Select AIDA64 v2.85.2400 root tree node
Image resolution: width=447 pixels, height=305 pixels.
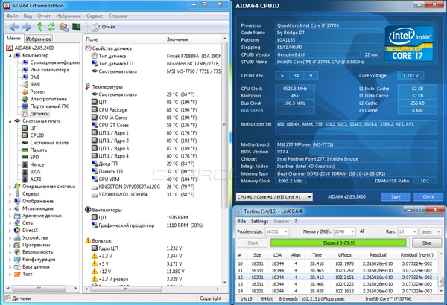(x=34, y=48)
